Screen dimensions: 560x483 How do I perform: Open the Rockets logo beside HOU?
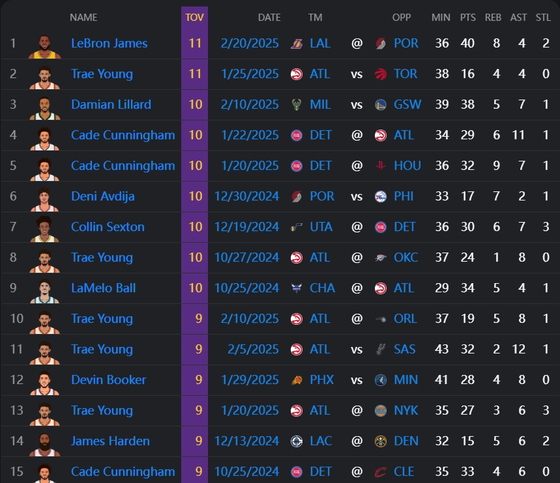pos(381,166)
